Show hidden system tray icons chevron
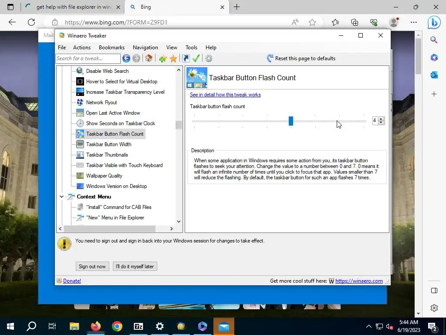Screen dimensions: 446x335 (368, 326)
